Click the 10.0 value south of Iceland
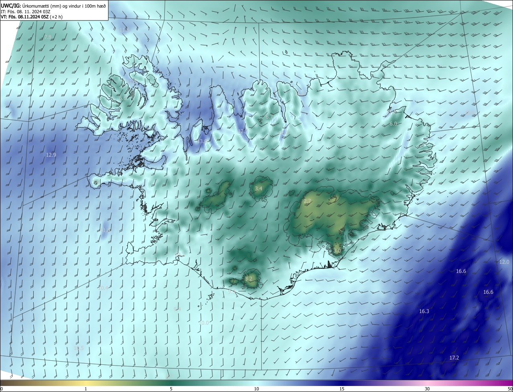This screenshot has width=513, height=392. click(204, 323)
